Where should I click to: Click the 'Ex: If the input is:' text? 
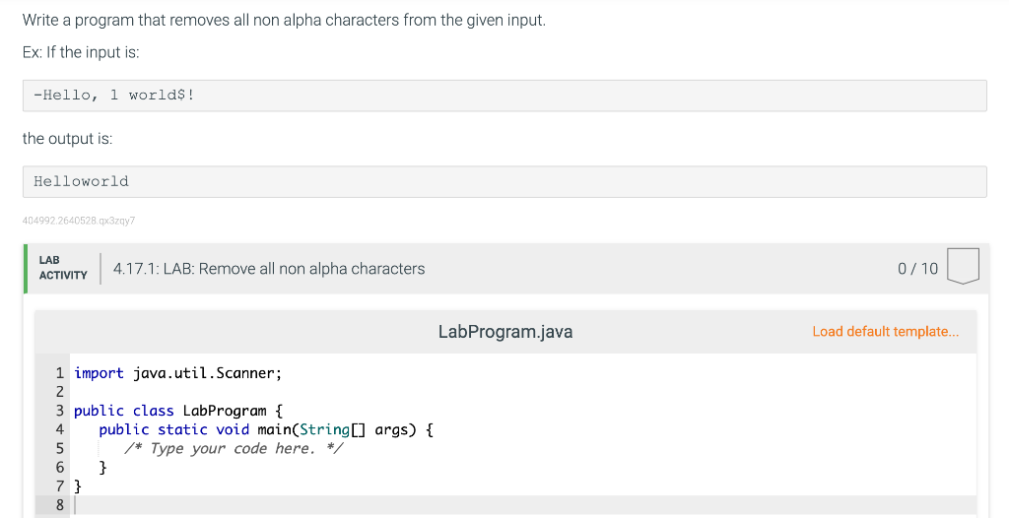[81, 52]
